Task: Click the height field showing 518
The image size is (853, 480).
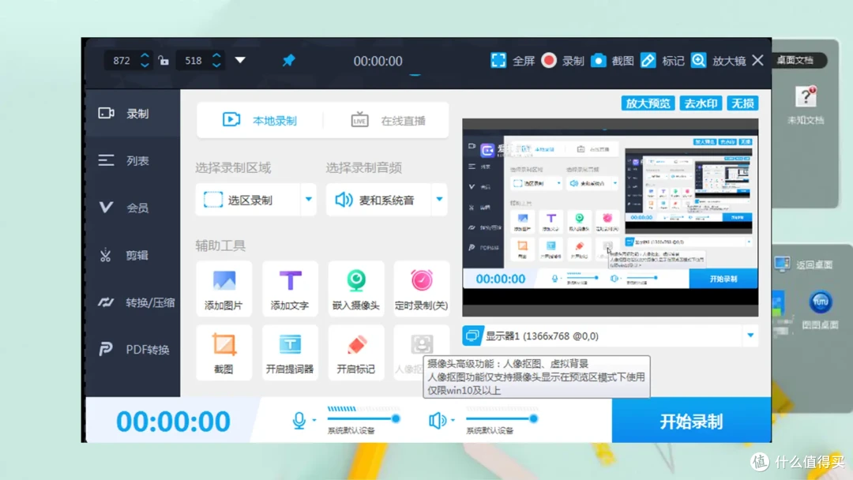Action: (194, 60)
